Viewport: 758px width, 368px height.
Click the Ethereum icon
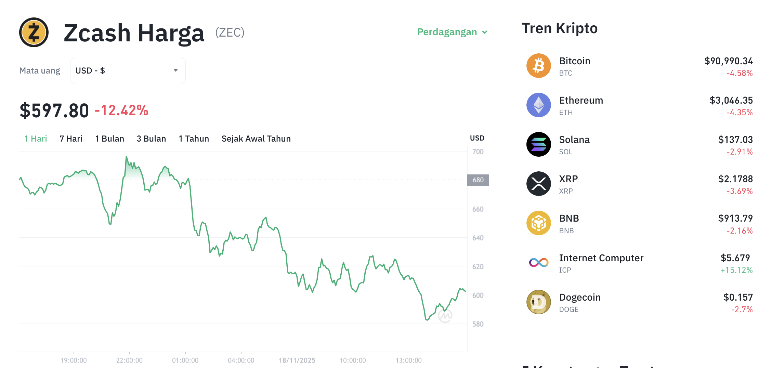tap(538, 105)
